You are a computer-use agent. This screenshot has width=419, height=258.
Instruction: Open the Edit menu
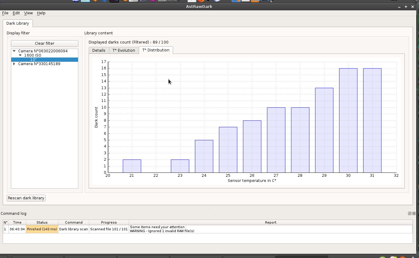pyautogui.click(x=16, y=13)
